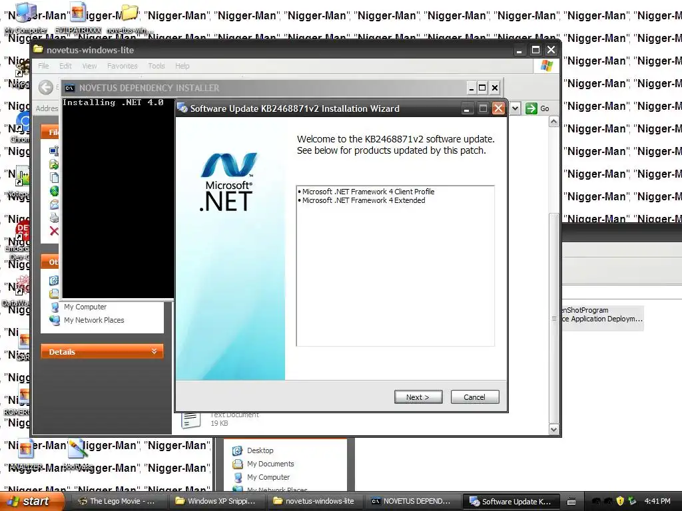Click the novetus-windows-lite title bar folder icon
Viewport: 682px width, 511px height.
pos(39,49)
